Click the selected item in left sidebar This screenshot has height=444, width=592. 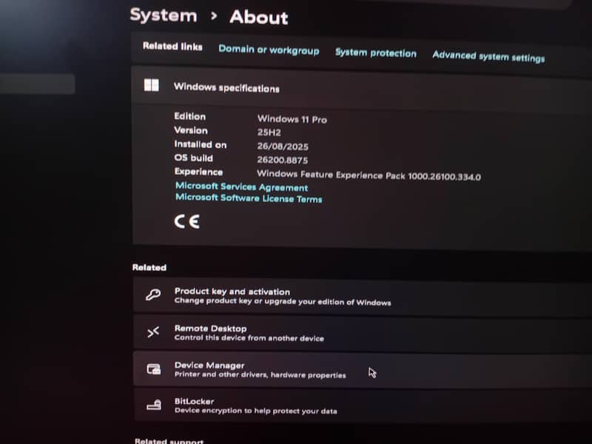(x=38, y=84)
